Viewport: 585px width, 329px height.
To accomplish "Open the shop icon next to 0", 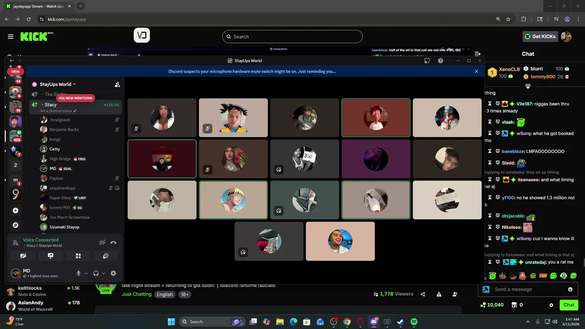I will click(x=514, y=305).
